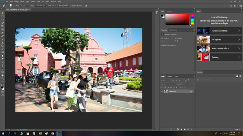Select the Frame tool

pyautogui.click(x=3, y=29)
